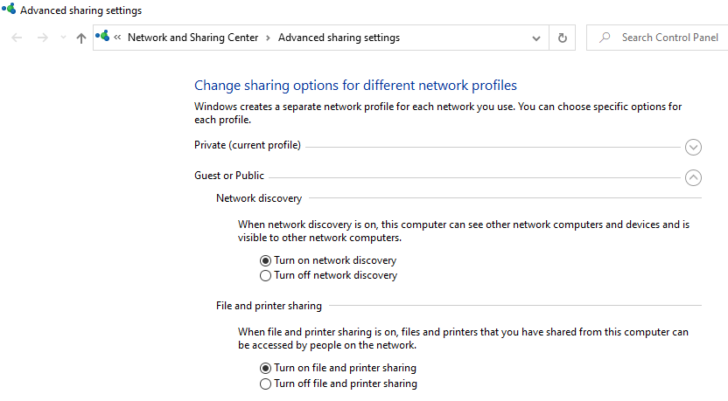
Task: Click the search magnifier icon
Action: pyautogui.click(x=605, y=37)
